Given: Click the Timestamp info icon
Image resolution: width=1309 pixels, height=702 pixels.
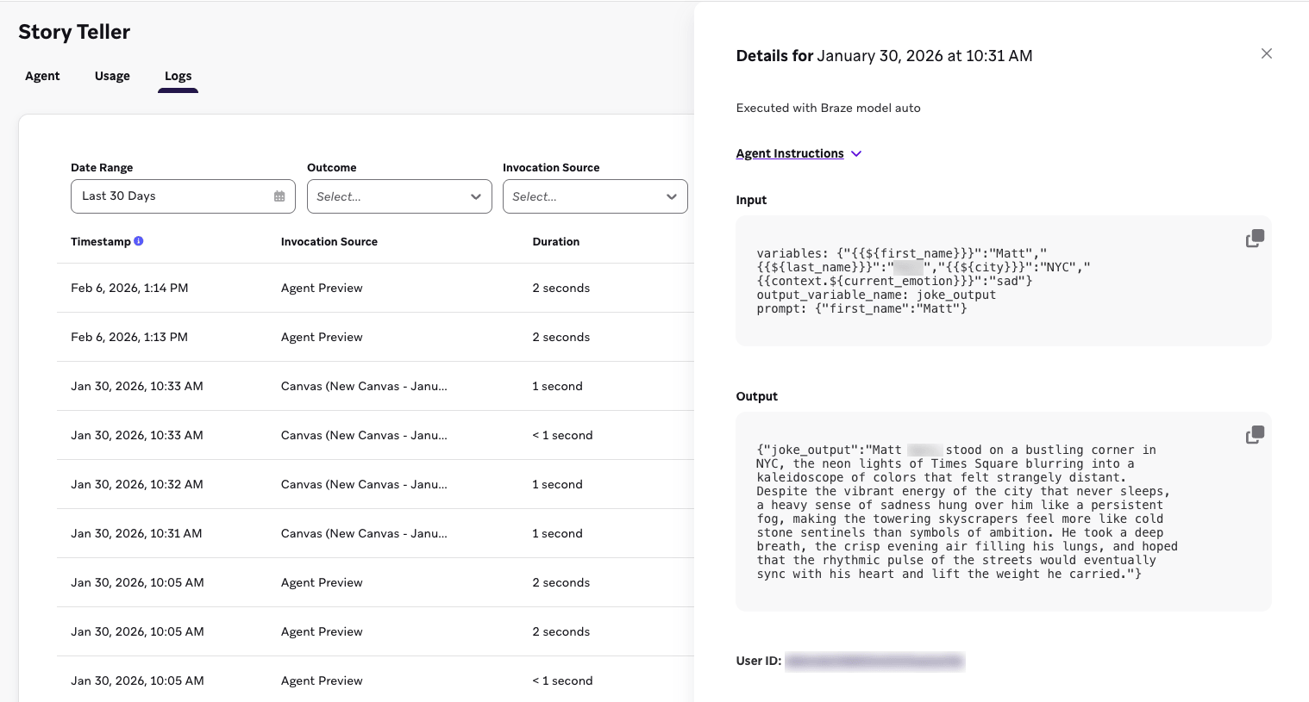Looking at the screenshot, I should click(x=139, y=241).
